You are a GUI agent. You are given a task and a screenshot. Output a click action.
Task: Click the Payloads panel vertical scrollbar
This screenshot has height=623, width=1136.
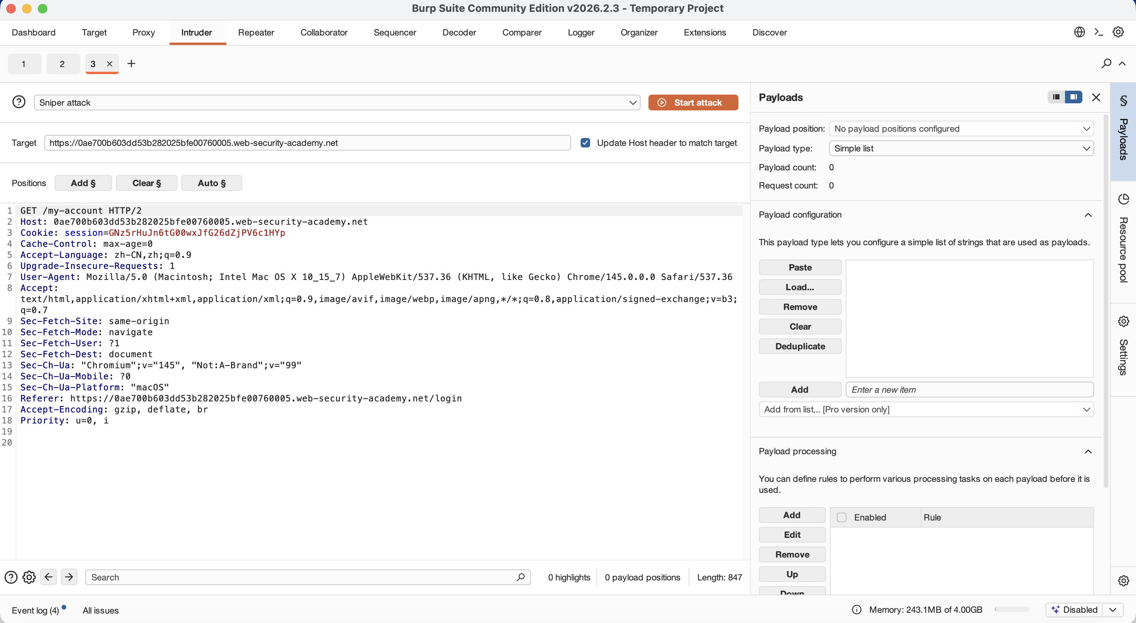pos(1106,301)
